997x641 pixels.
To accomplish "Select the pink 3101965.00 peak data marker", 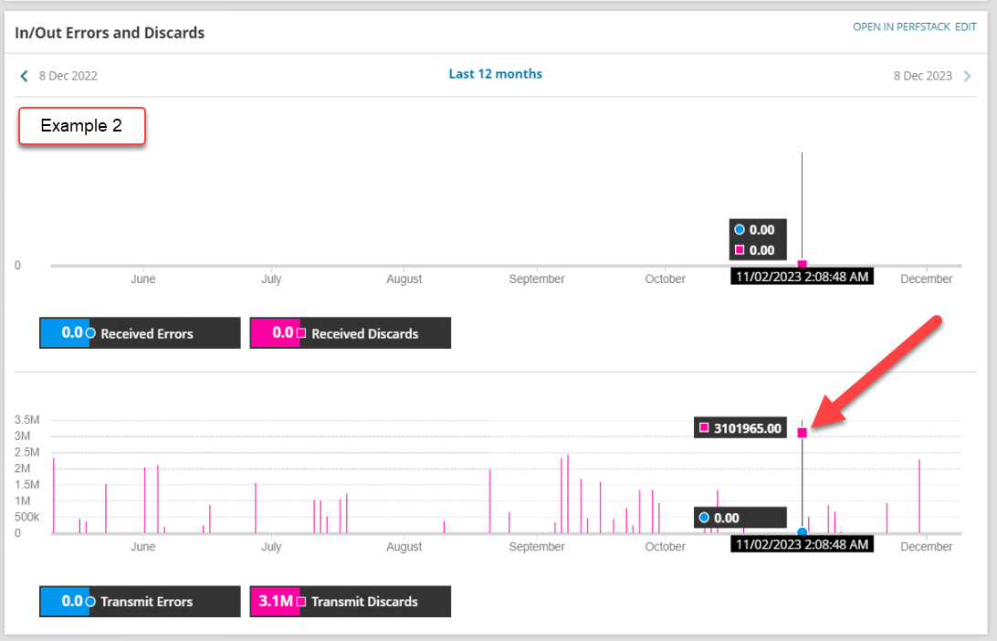I will click(802, 433).
